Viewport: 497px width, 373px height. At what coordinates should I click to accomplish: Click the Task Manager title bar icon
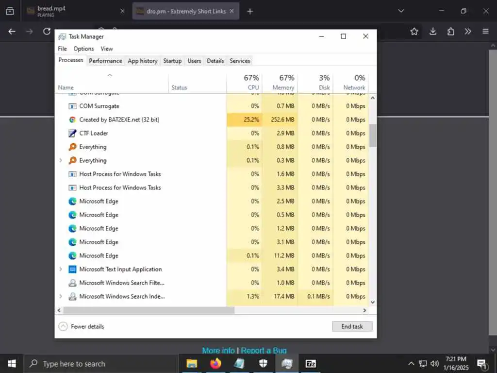63,37
